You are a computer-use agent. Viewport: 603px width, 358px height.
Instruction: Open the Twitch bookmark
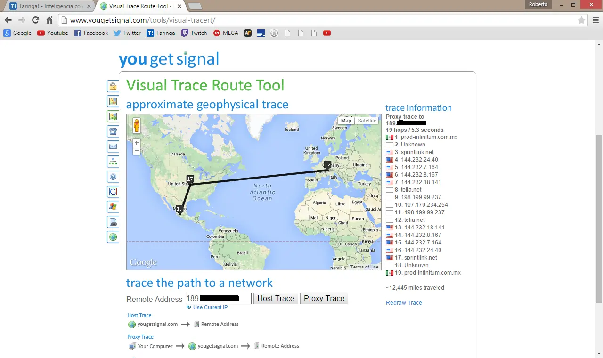tap(194, 33)
